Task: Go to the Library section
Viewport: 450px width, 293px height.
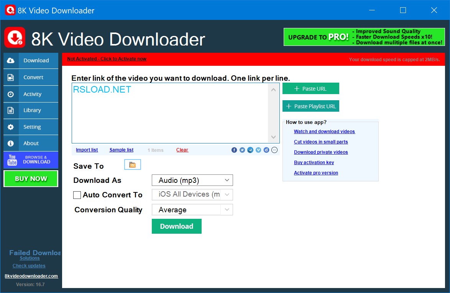Action: tap(31, 110)
